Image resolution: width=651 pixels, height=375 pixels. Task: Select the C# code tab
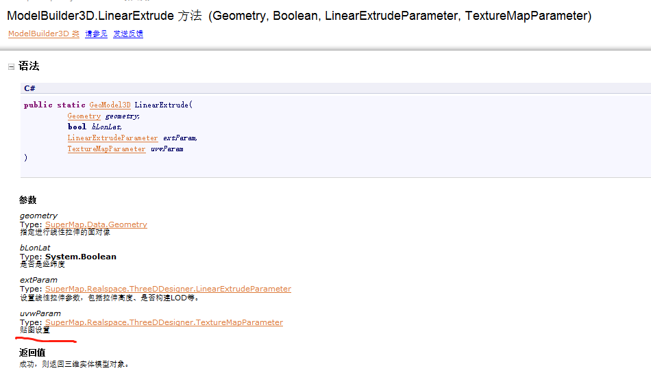[x=29, y=88]
